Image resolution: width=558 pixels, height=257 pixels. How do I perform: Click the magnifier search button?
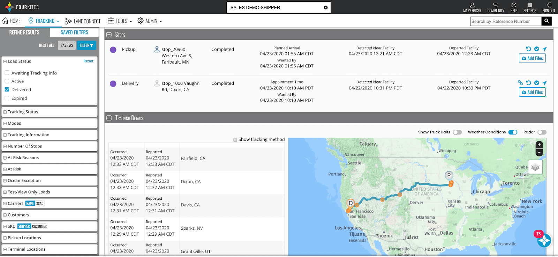pos(546,21)
